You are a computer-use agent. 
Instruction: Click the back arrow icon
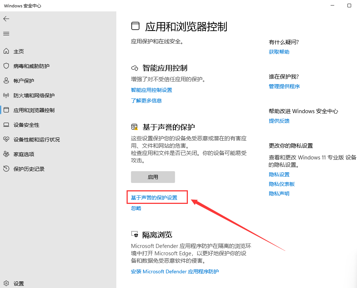tap(6, 19)
